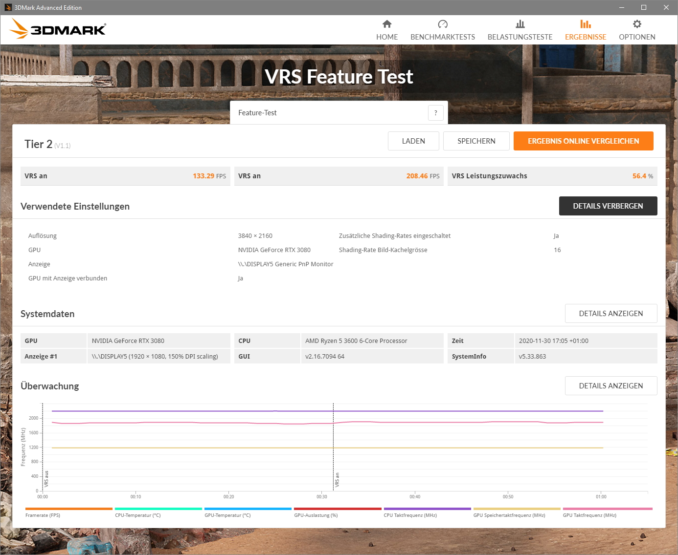Click the Optionen gear icon
This screenshot has width=678, height=555.
[637, 24]
